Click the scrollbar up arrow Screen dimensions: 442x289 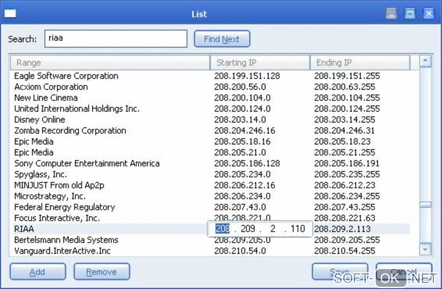tap(426, 61)
